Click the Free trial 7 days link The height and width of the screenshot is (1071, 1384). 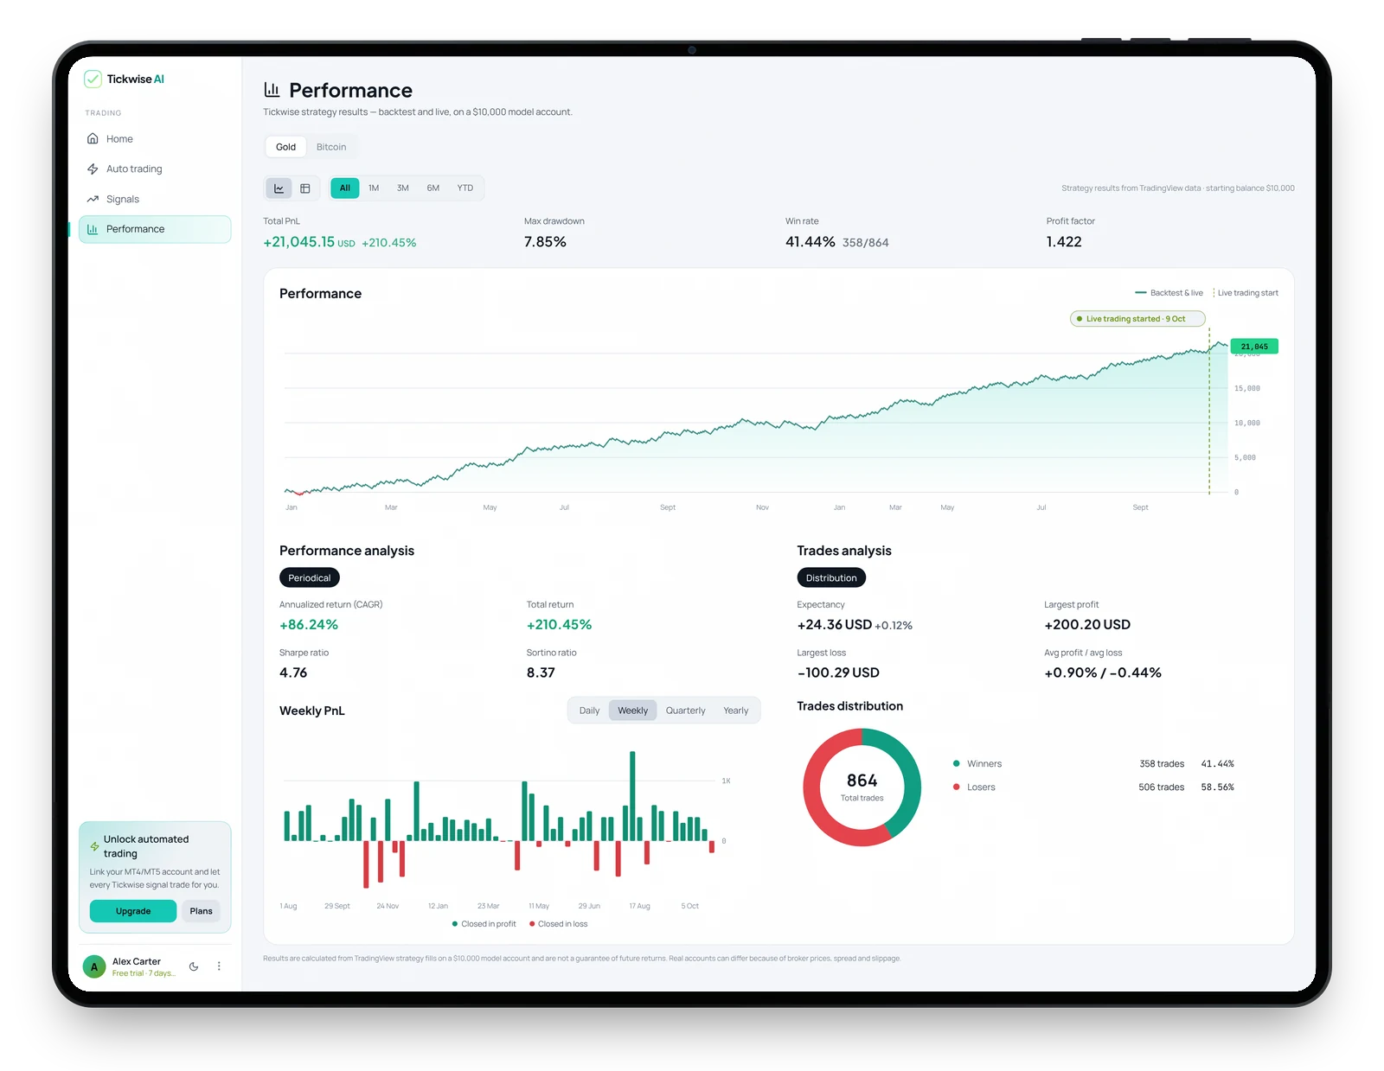(x=144, y=973)
